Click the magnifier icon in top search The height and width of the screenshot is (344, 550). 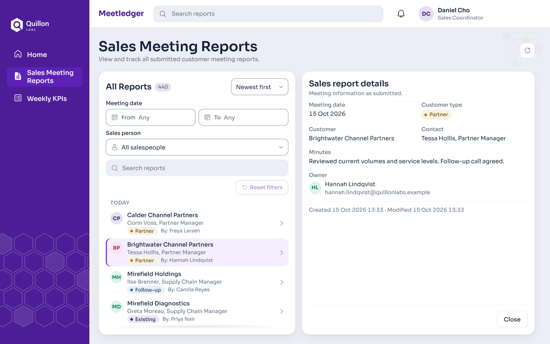click(163, 14)
